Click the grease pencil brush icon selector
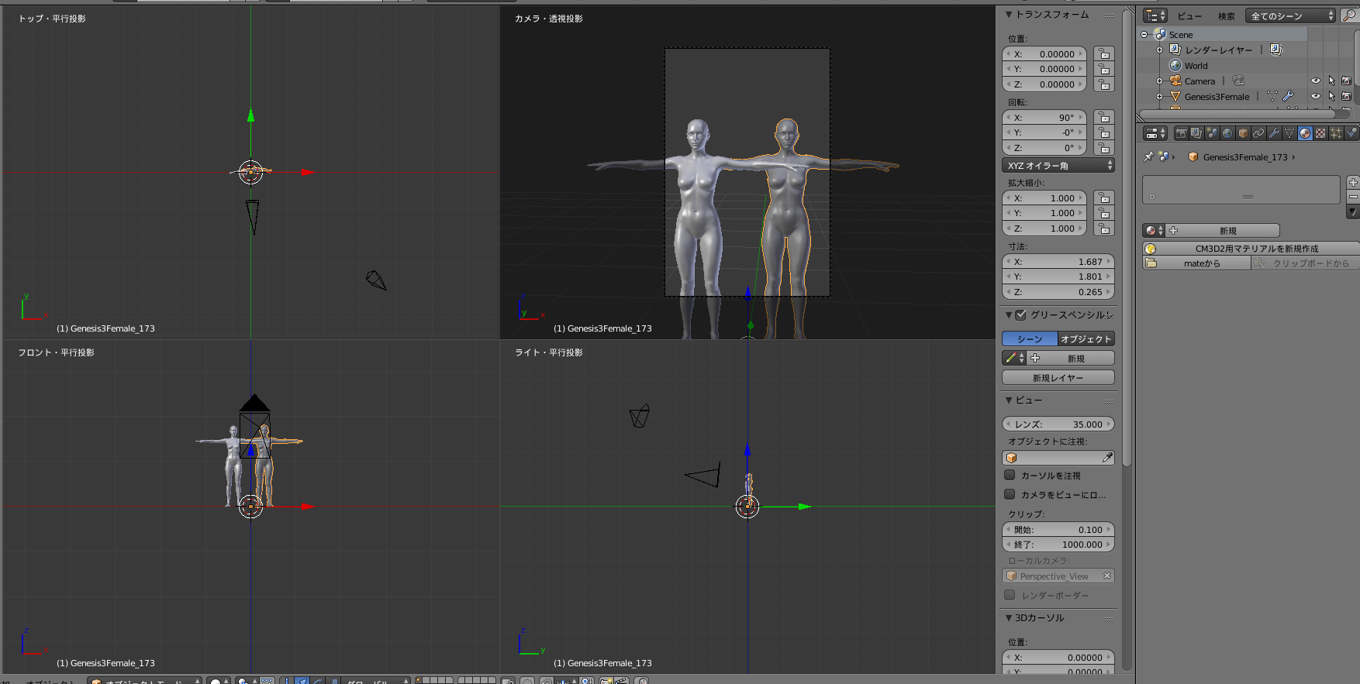 1014,358
